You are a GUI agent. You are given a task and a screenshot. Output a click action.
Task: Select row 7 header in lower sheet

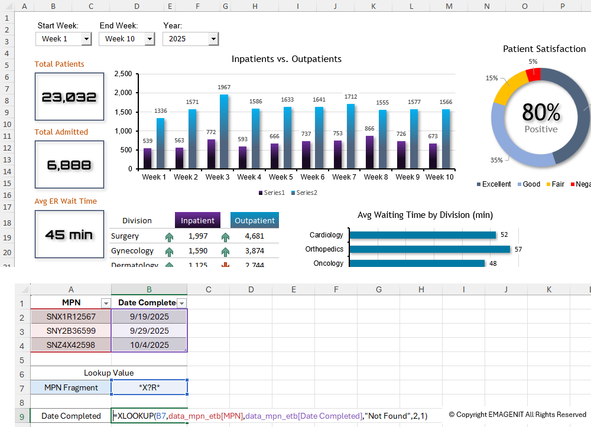click(21, 388)
